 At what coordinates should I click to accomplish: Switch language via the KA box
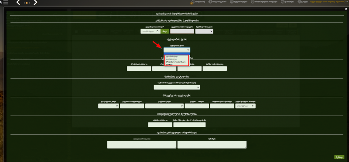pyautogui.click(x=347, y=2)
